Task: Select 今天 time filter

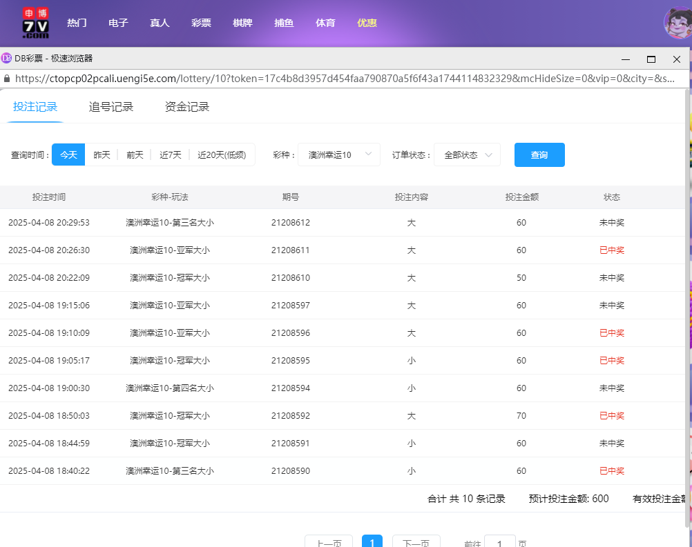Action: click(x=68, y=155)
